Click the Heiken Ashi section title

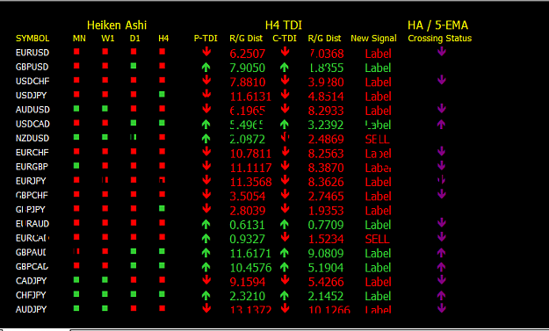(x=117, y=25)
